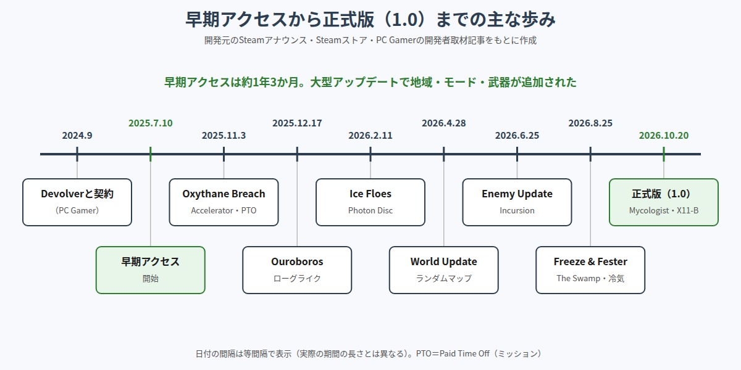
Task: Select the green headline 早期アクセスは約1年3か月
Action: tap(371, 82)
